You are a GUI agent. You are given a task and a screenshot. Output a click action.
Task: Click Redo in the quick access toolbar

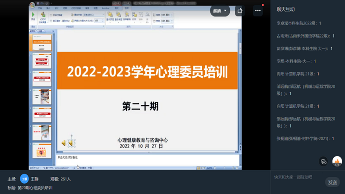pos(47,3)
